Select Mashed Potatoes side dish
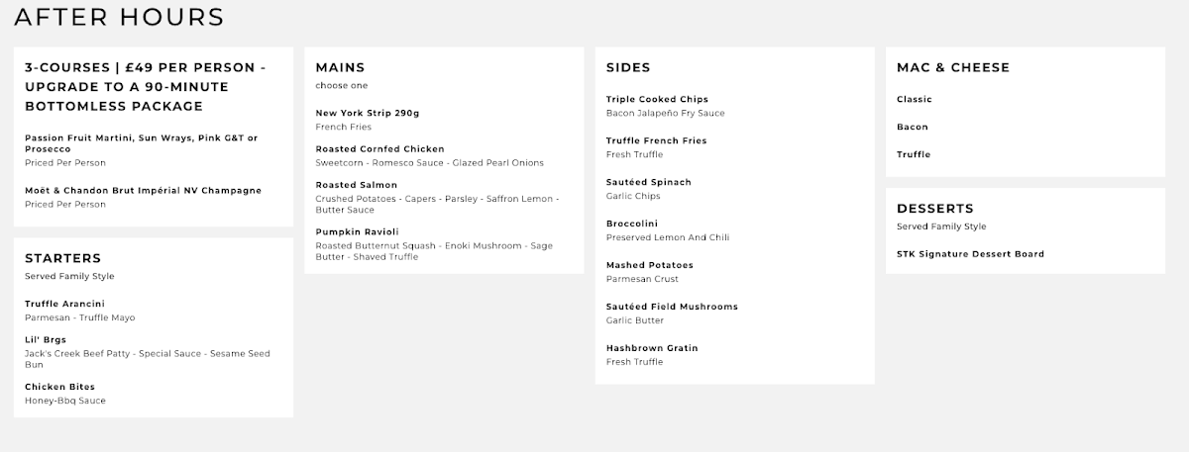Viewport: 1189px width, 452px height. click(x=649, y=266)
